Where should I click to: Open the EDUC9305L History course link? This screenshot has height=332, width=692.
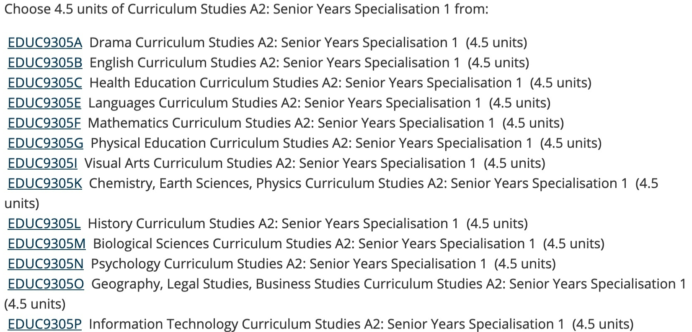point(44,224)
